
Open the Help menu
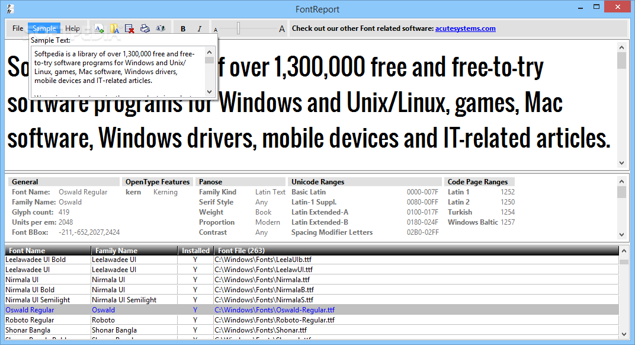(72, 28)
